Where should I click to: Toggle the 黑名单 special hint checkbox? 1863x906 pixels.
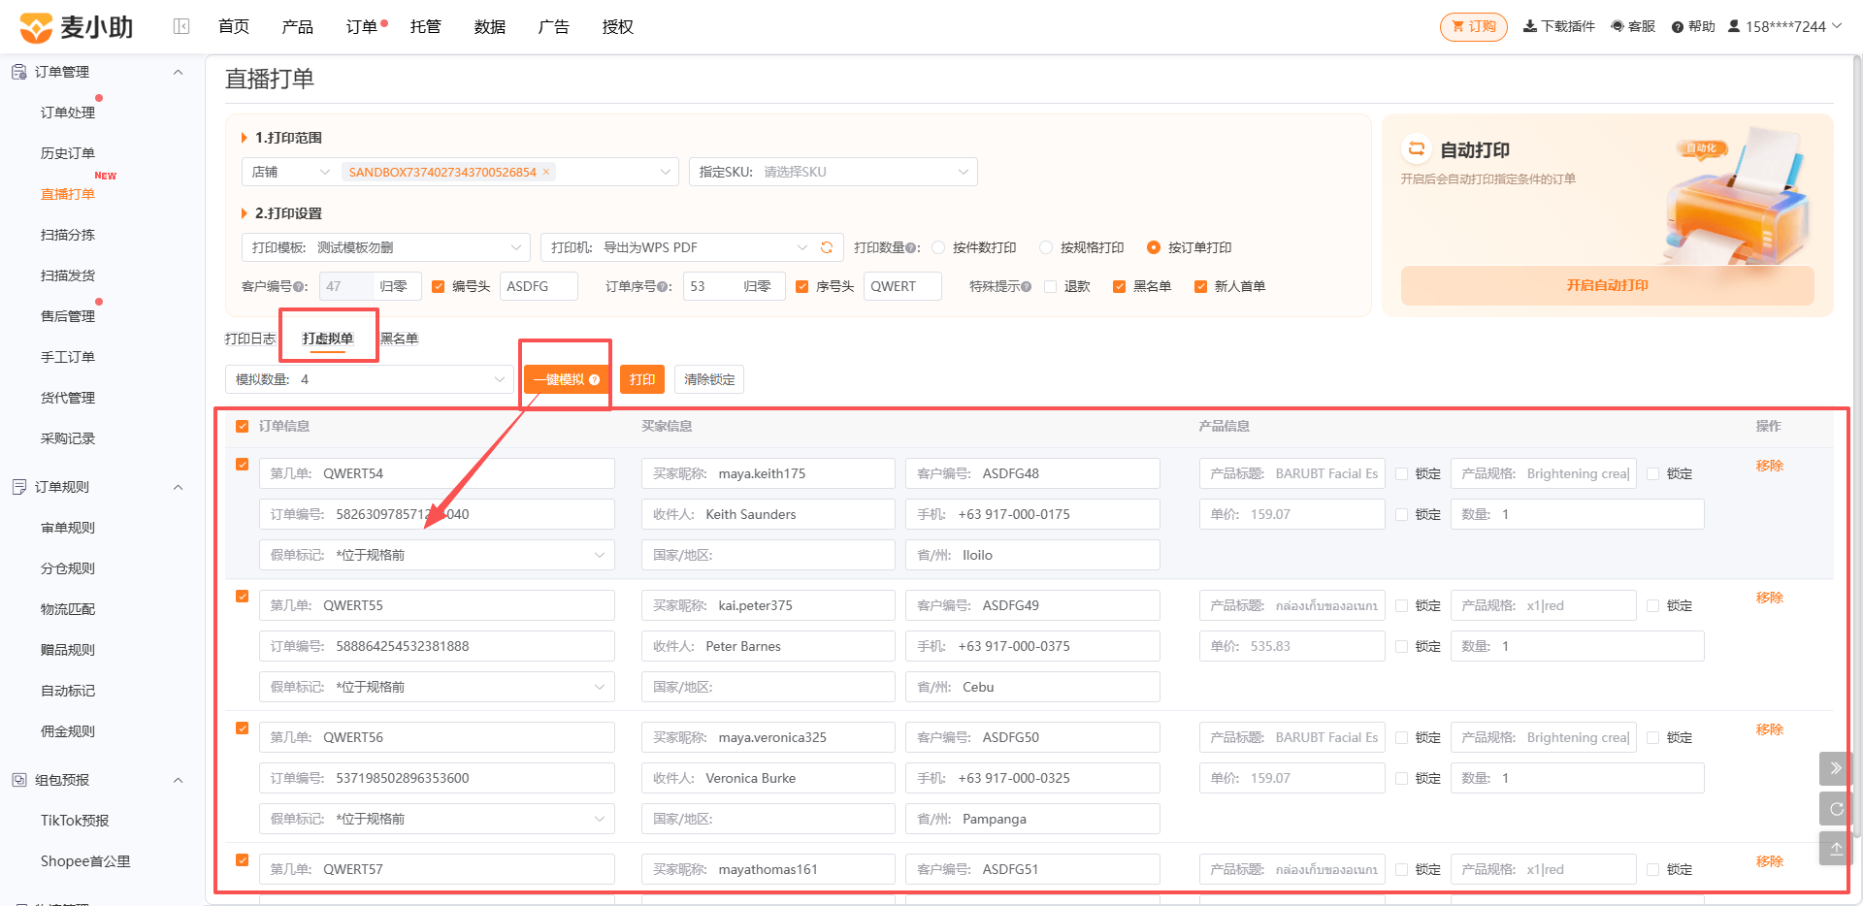tap(1120, 286)
